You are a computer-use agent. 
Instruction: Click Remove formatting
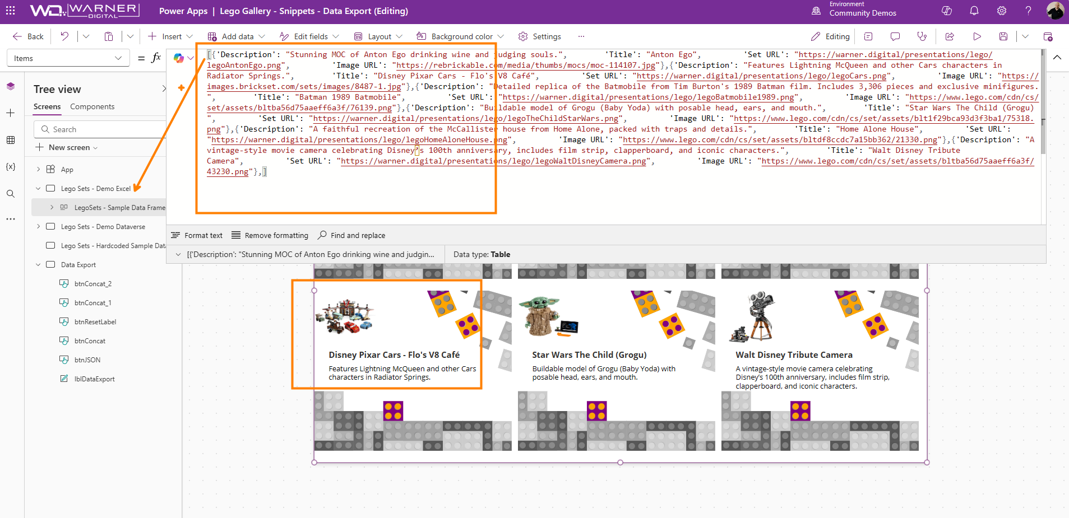[x=270, y=235]
